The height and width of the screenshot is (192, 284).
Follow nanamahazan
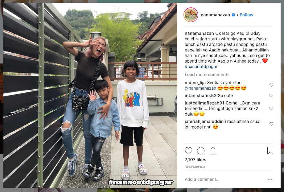click(246, 15)
